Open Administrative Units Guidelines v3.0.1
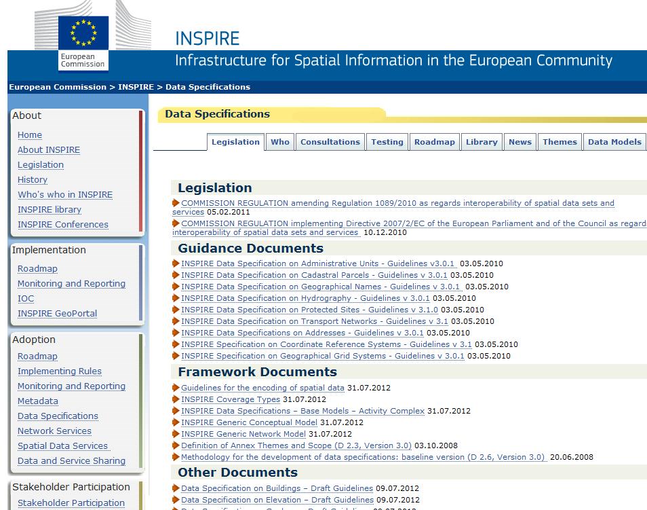647x510 pixels. tap(319, 263)
